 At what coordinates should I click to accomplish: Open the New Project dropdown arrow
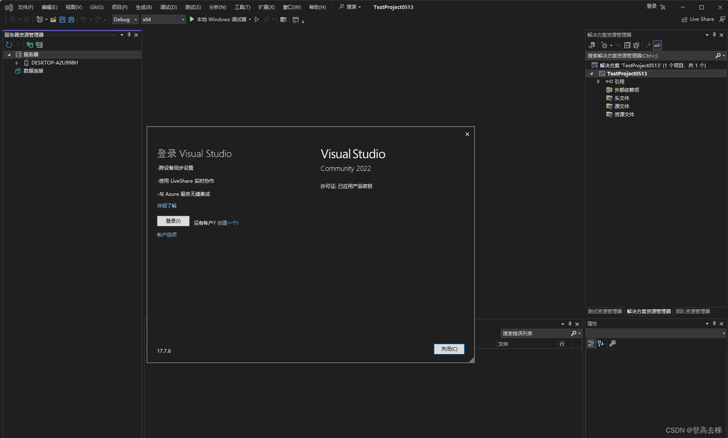(x=46, y=20)
